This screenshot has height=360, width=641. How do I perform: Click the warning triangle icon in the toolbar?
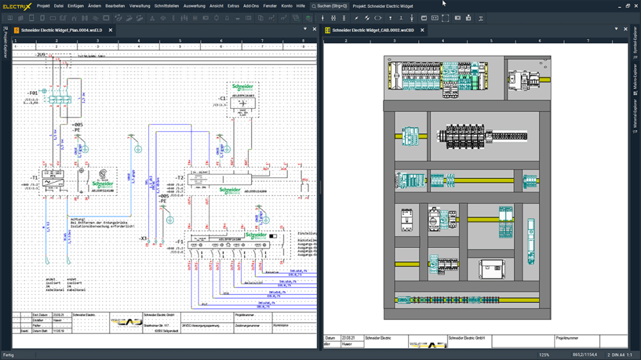153,17
